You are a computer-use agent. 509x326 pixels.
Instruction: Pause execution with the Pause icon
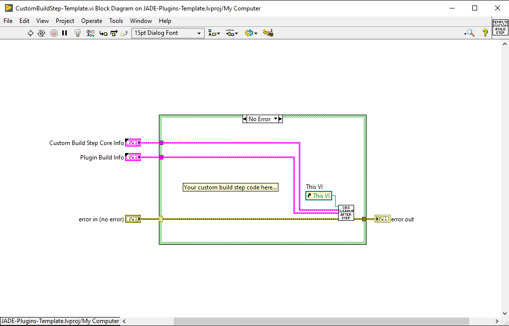(x=65, y=33)
